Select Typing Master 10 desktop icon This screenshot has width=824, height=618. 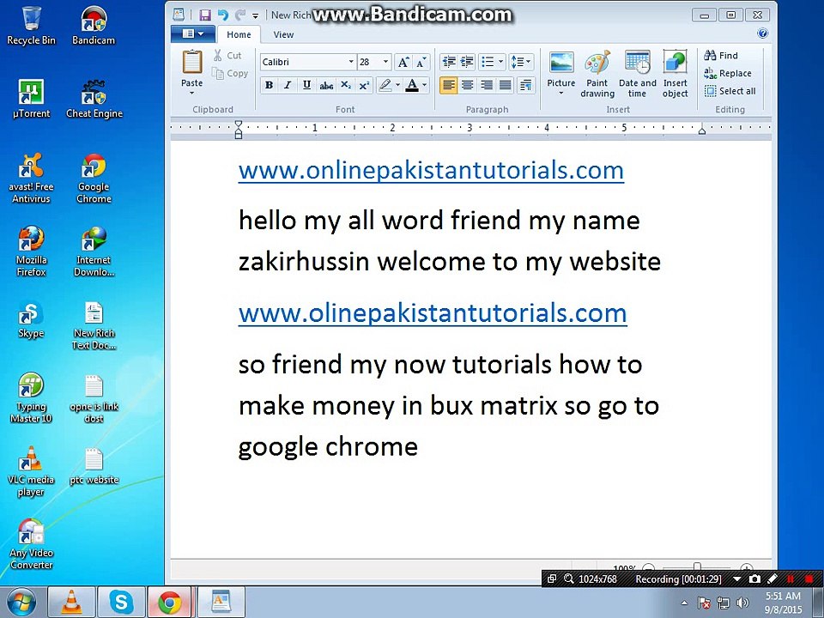(31, 397)
